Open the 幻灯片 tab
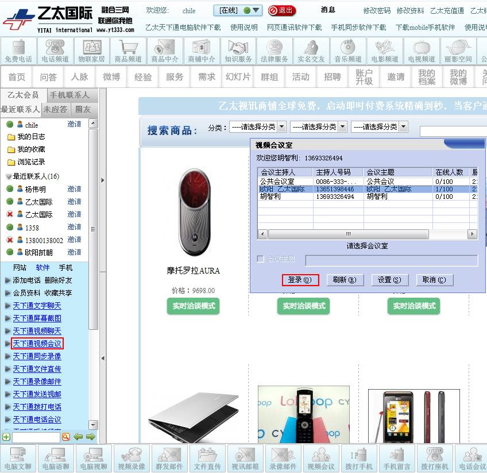 pyautogui.click(x=238, y=77)
